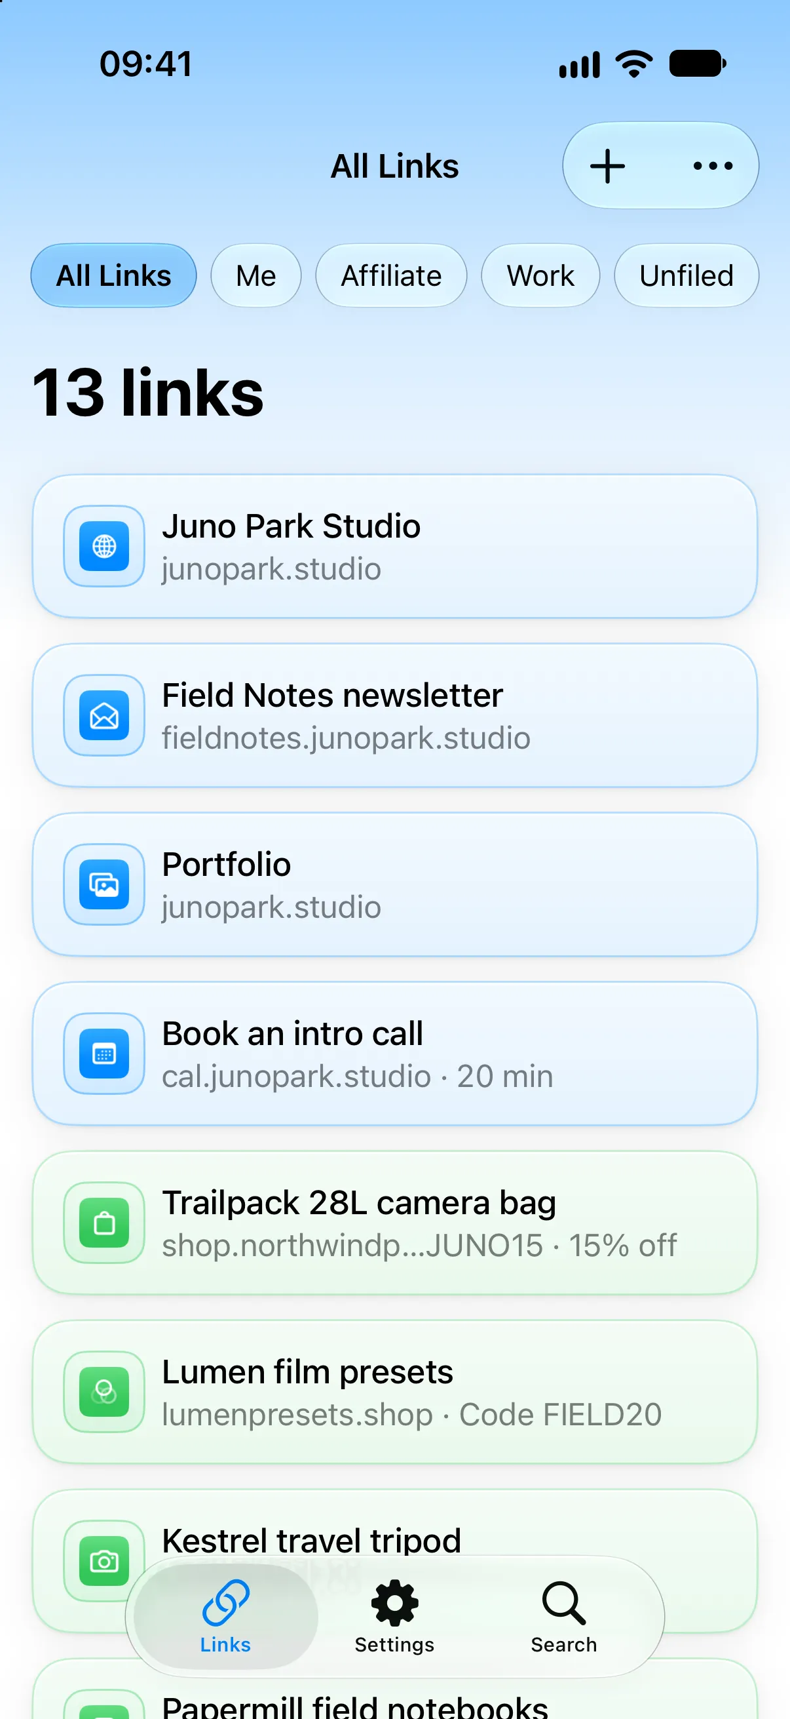Open the Lumen film presets title
790x1719 pixels.
pos(308,1372)
